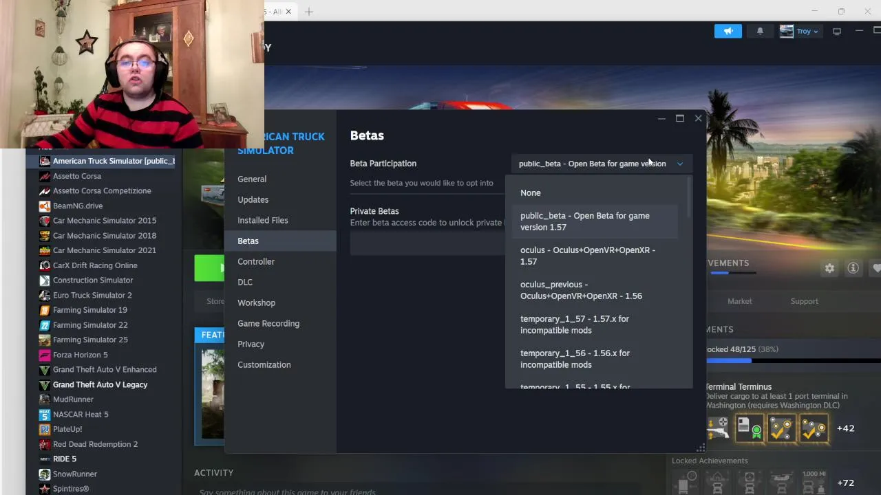The image size is (881, 495).
Task: Open the DLC section
Action: point(280,282)
